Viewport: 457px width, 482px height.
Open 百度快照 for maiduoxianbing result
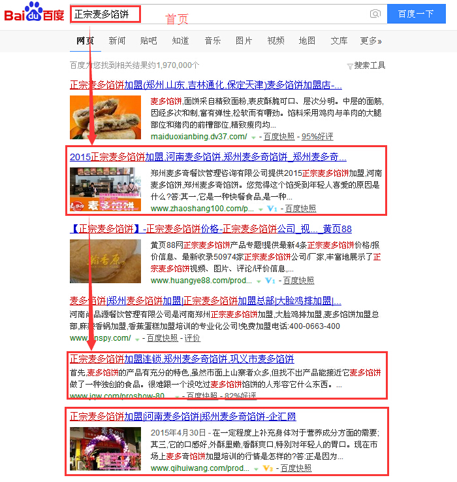(x=279, y=137)
